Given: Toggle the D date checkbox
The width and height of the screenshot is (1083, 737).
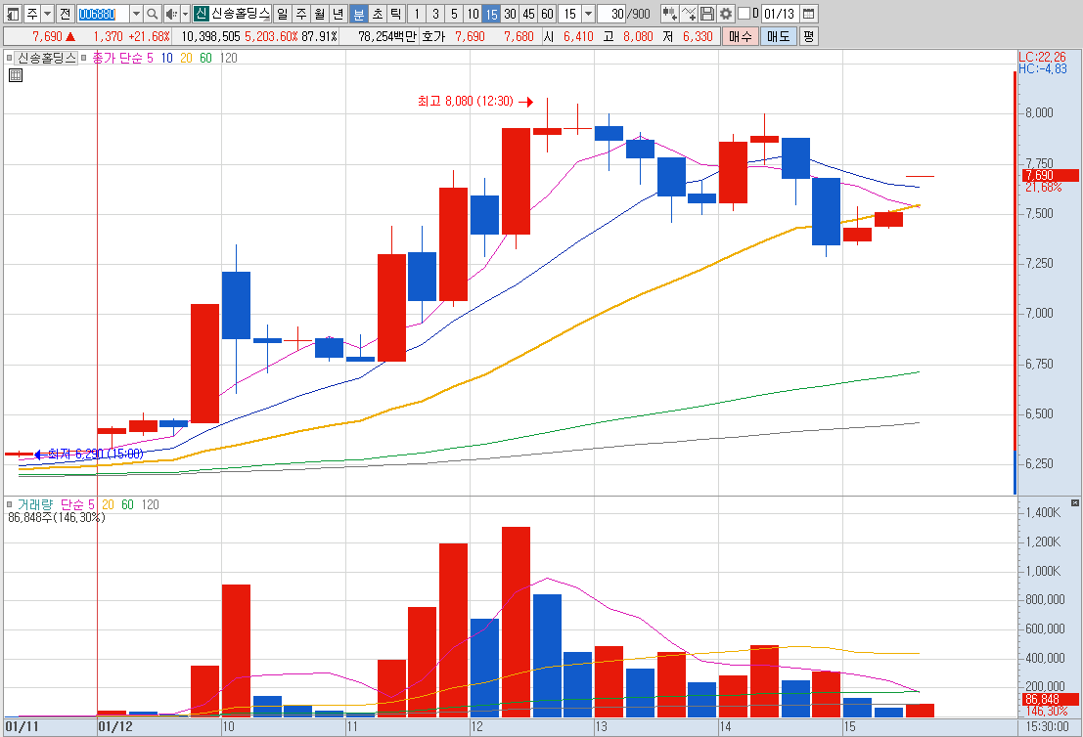Looking at the screenshot, I should coord(744,14).
